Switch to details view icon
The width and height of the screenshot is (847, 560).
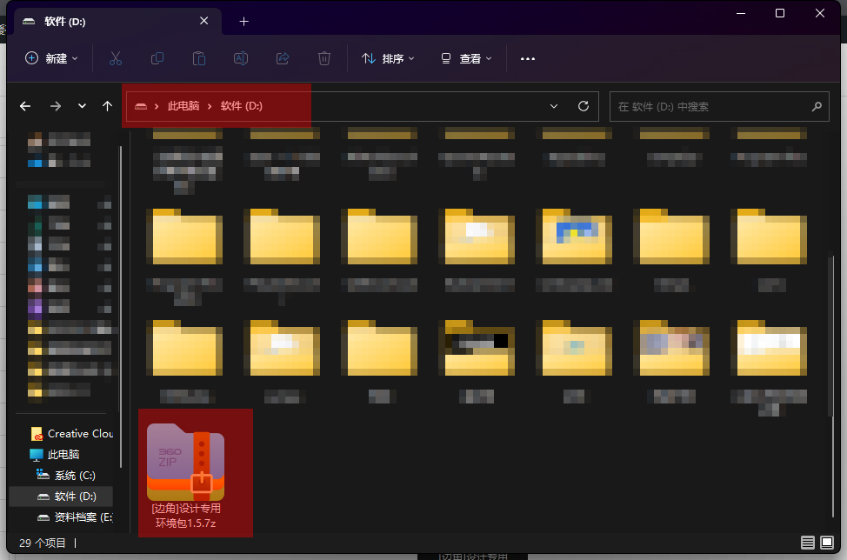tap(808, 543)
